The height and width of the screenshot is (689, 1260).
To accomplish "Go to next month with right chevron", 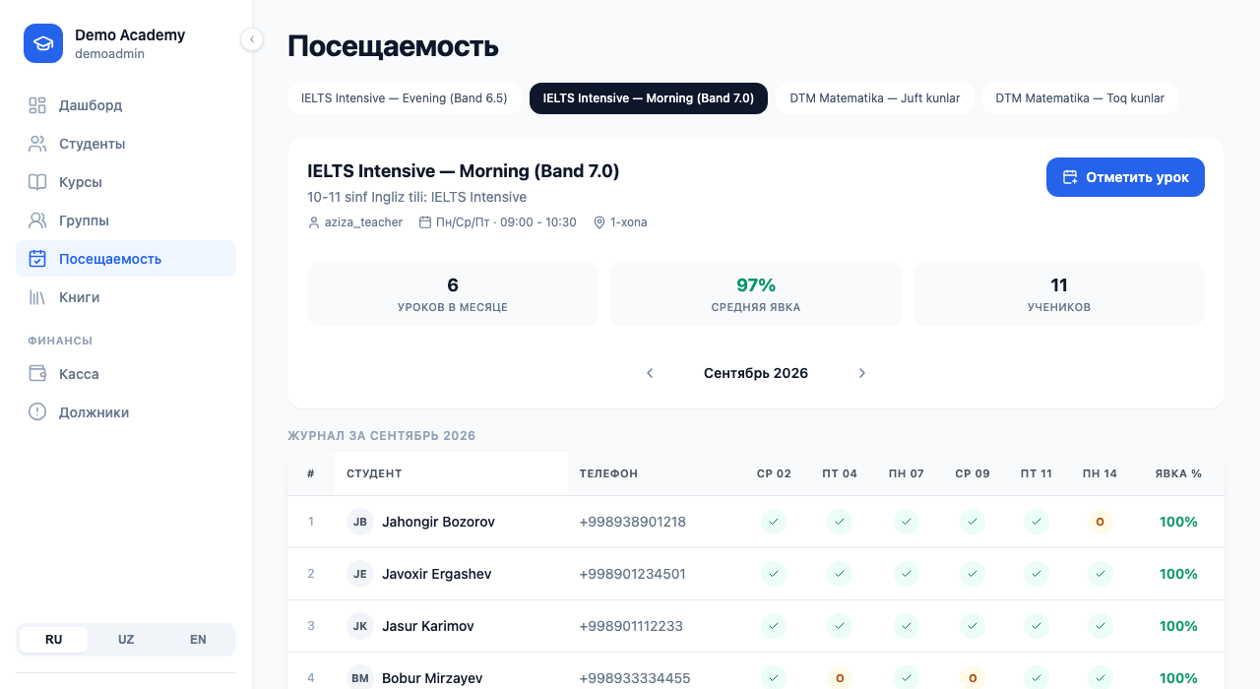I will click(862, 373).
